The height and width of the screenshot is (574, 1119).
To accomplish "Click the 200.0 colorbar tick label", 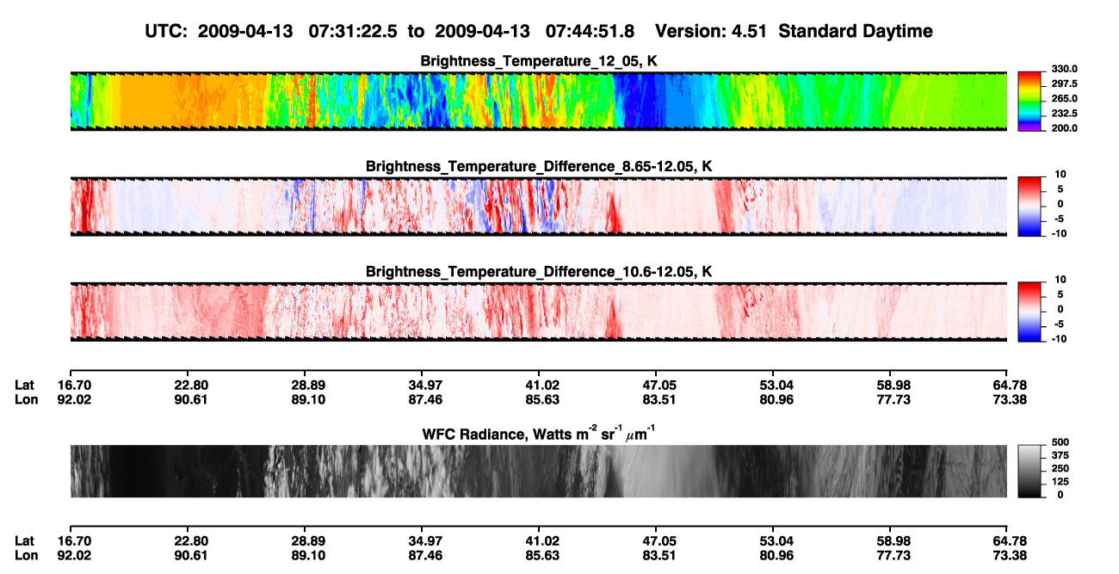I will click(x=1064, y=127).
